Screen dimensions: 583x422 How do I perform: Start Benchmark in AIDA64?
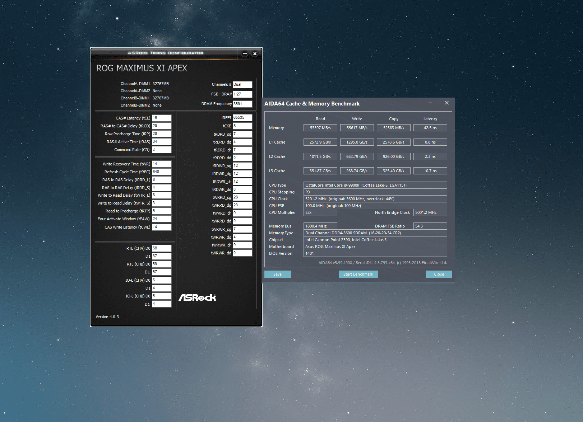pyautogui.click(x=358, y=274)
